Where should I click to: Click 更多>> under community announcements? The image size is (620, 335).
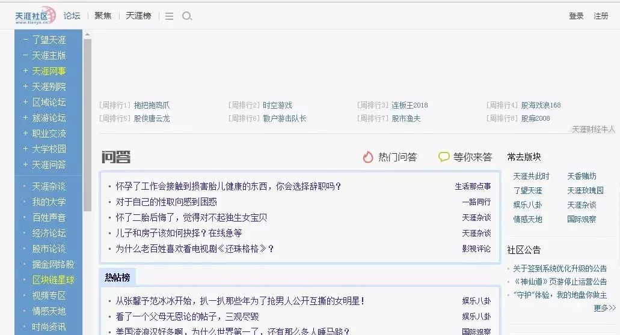point(604,308)
